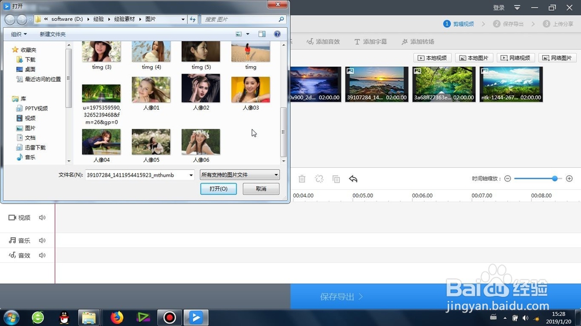
Task: Mute the 音乐 track speaker icon
Action: (42, 241)
